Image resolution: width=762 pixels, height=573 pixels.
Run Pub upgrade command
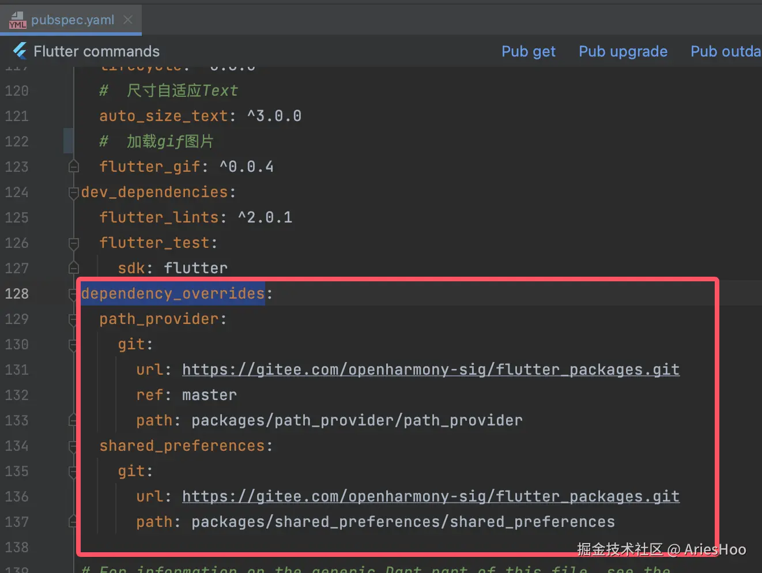(x=623, y=51)
